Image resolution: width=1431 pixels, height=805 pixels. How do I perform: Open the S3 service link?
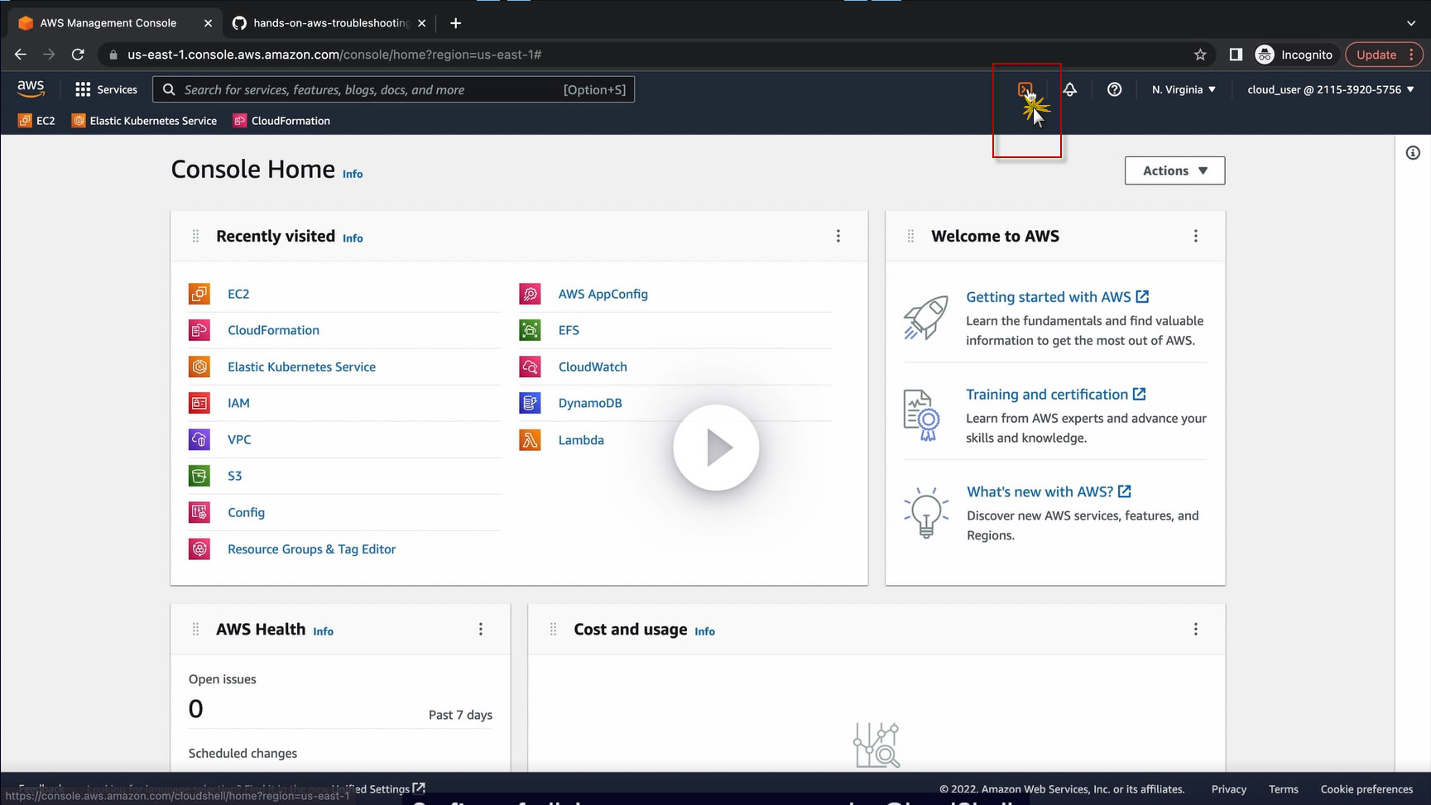235,476
